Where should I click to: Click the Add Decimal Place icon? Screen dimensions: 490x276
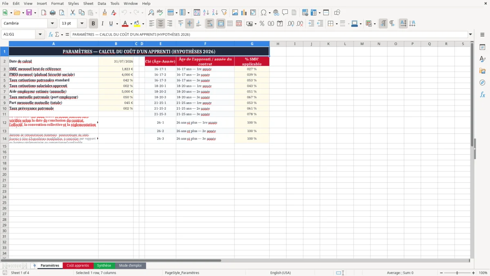pos(291,24)
